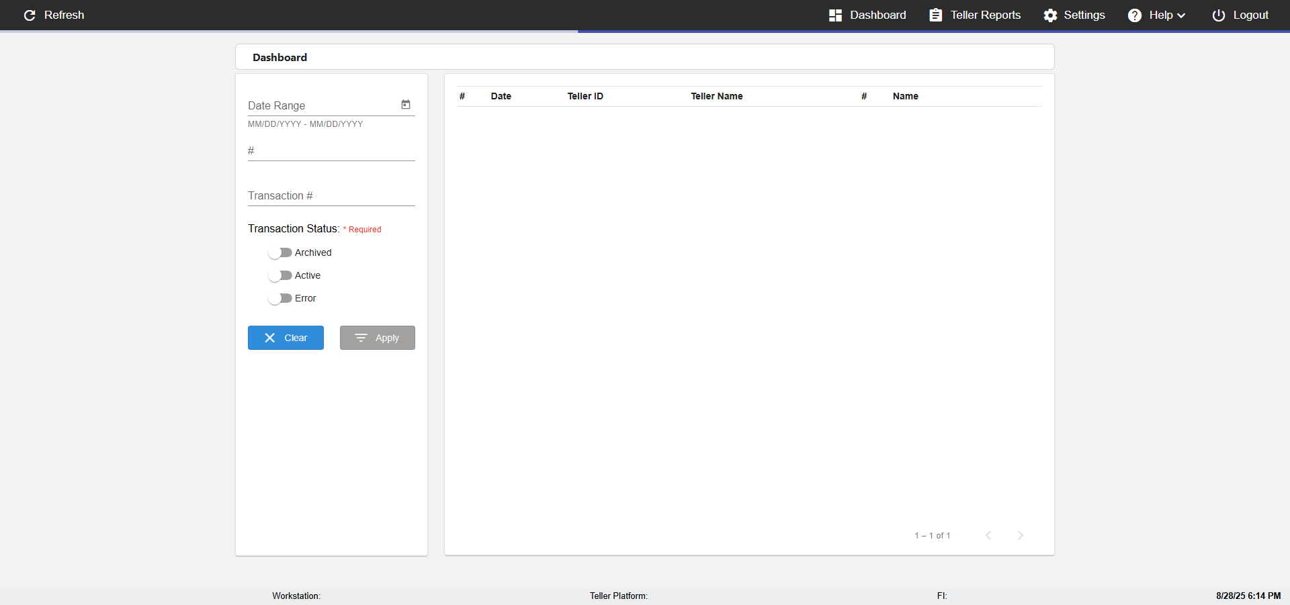Click the MM/DD/YYYY - MM/DD/YYYY hint text
Viewport: 1290px width, 605px height.
click(306, 124)
